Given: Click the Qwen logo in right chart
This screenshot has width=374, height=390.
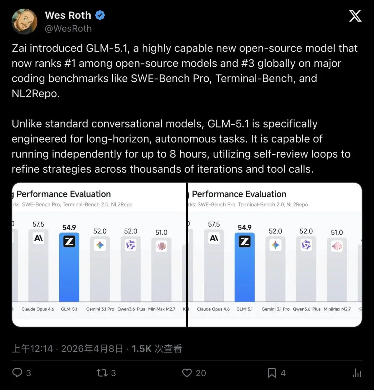Looking at the screenshot, I should [306, 245].
